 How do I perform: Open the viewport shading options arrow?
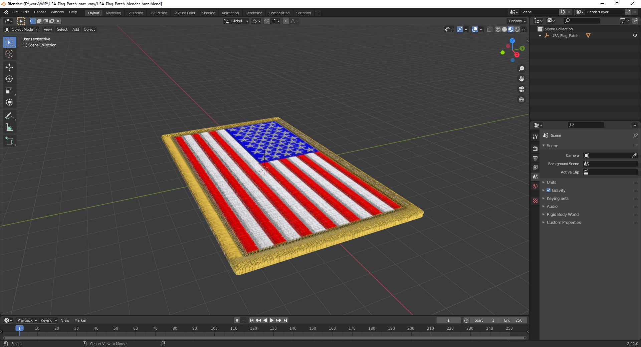(523, 29)
